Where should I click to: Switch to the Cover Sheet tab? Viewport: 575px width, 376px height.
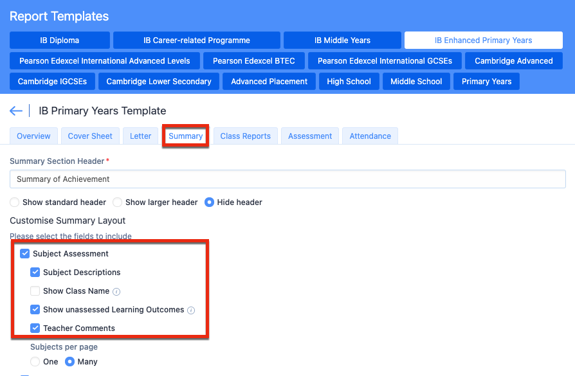click(90, 136)
